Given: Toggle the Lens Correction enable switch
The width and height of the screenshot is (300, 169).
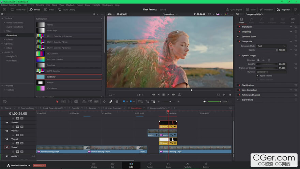Looking at the screenshot, I should (x=239, y=90).
